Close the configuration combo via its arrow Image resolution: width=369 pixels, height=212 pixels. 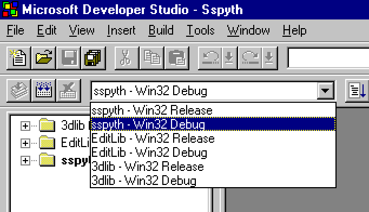(x=325, y=91)
